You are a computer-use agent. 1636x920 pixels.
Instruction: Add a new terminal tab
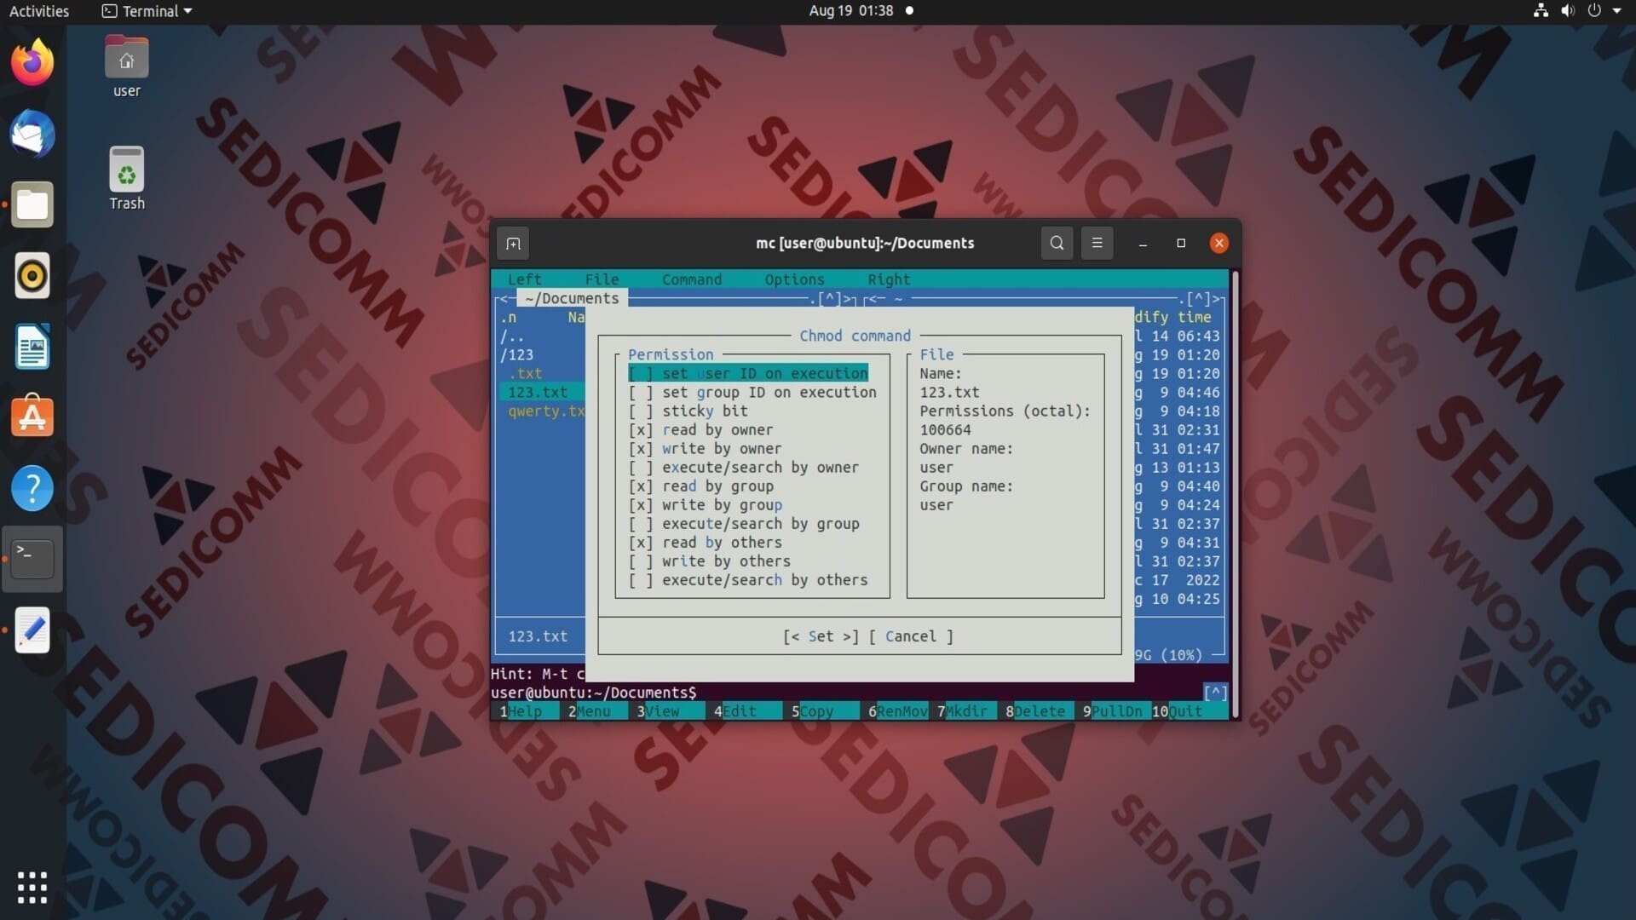pyautogui.click(x=513, y=244)
